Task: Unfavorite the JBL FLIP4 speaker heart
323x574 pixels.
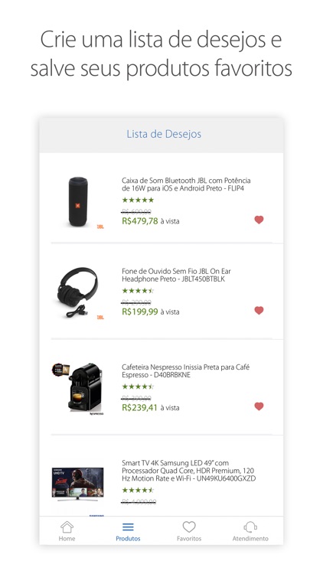Action: coord(259,220)
